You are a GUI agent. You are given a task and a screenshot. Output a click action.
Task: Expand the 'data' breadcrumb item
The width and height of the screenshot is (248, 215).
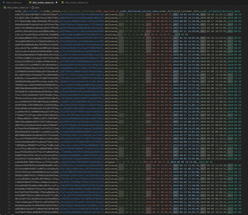coord(37,7)
